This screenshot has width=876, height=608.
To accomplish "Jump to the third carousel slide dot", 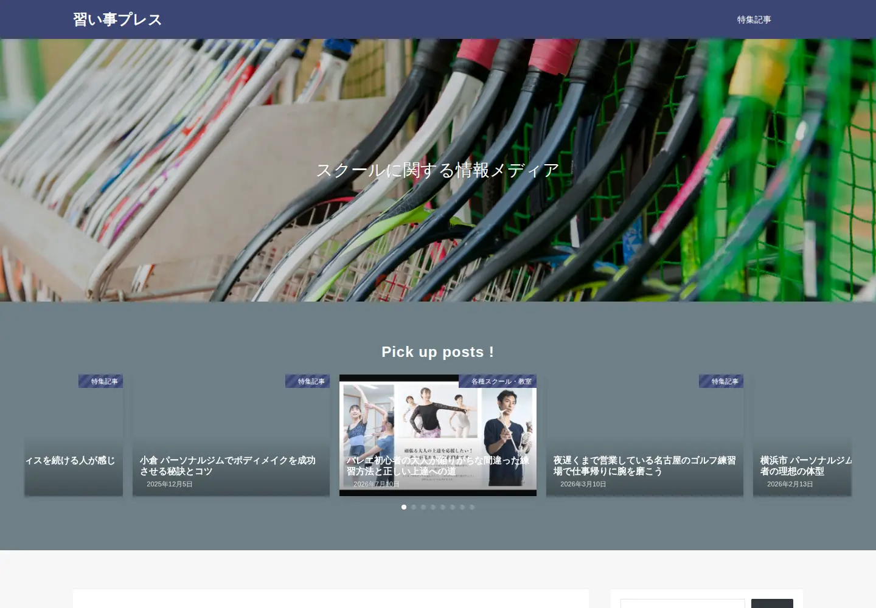I will 423,507.
